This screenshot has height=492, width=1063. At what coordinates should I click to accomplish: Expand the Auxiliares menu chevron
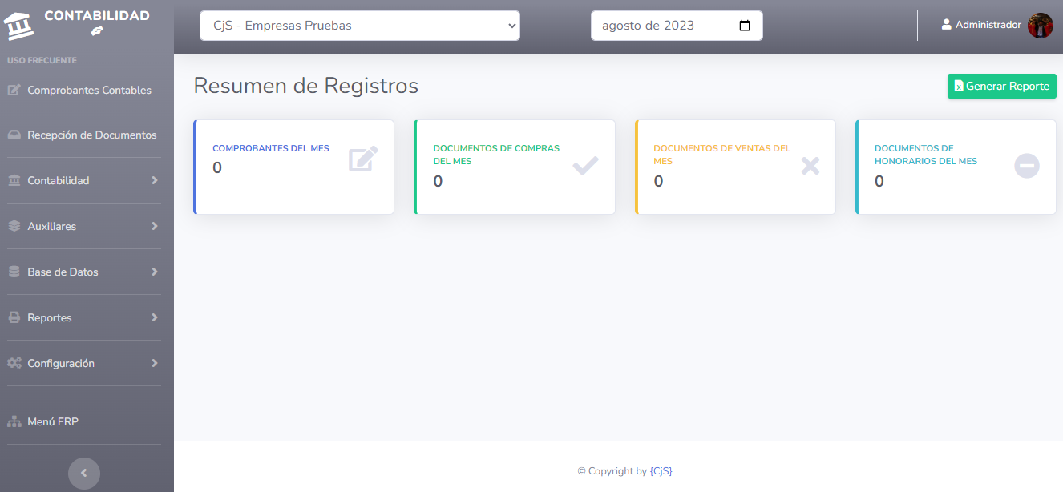coord(155,227)
